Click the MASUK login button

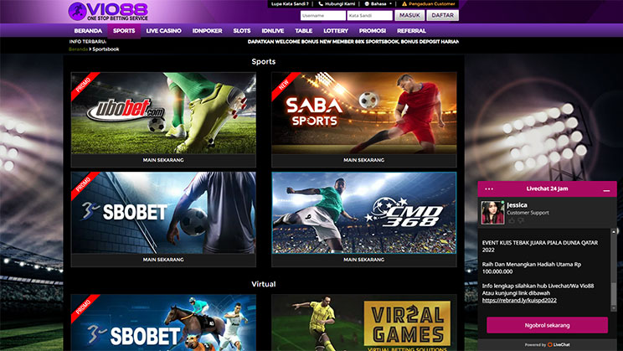[409, 16]
